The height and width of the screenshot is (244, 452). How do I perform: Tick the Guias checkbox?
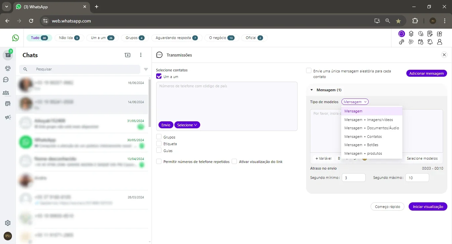[159, 150]
